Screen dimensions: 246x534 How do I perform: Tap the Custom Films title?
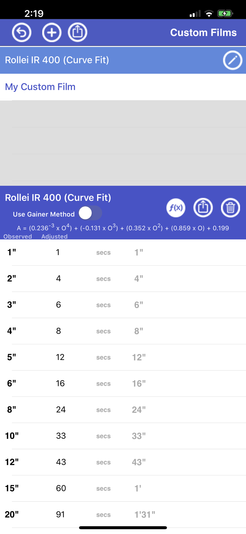pos(203,33)
